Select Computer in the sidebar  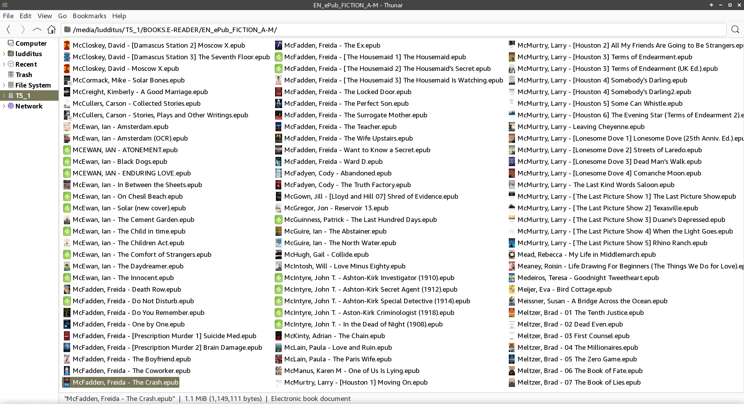pyautogui.click(x=31, y=43)
